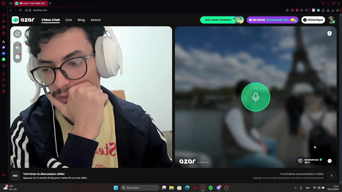The width and height of the screenshot is (342, 192).
Task: Minimize own video with shrink icon
Action: (x=17, y=34)
